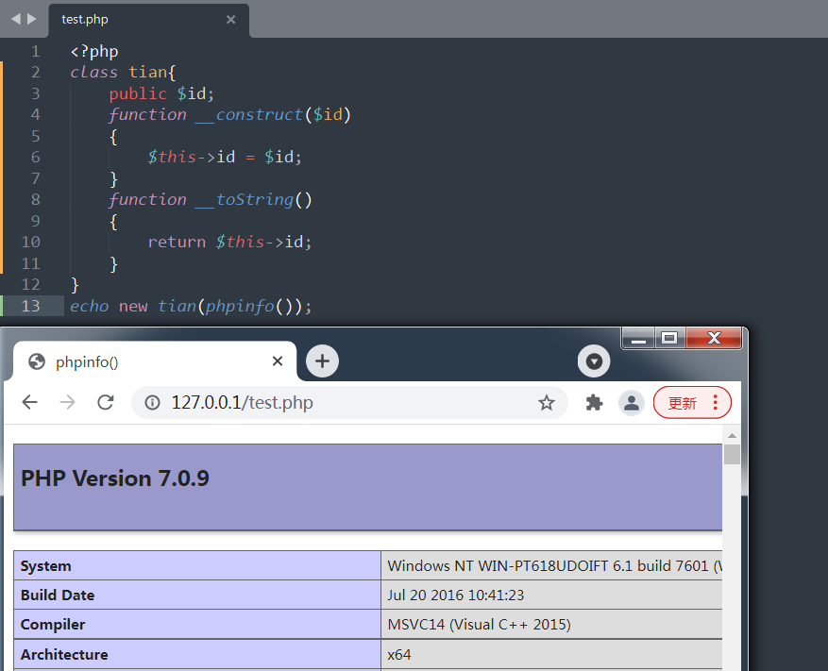This screenshot has width=828, height=671.
Task: Expand the tab search dropdown button
Action: pyautogui.click(x=594, y=361)
